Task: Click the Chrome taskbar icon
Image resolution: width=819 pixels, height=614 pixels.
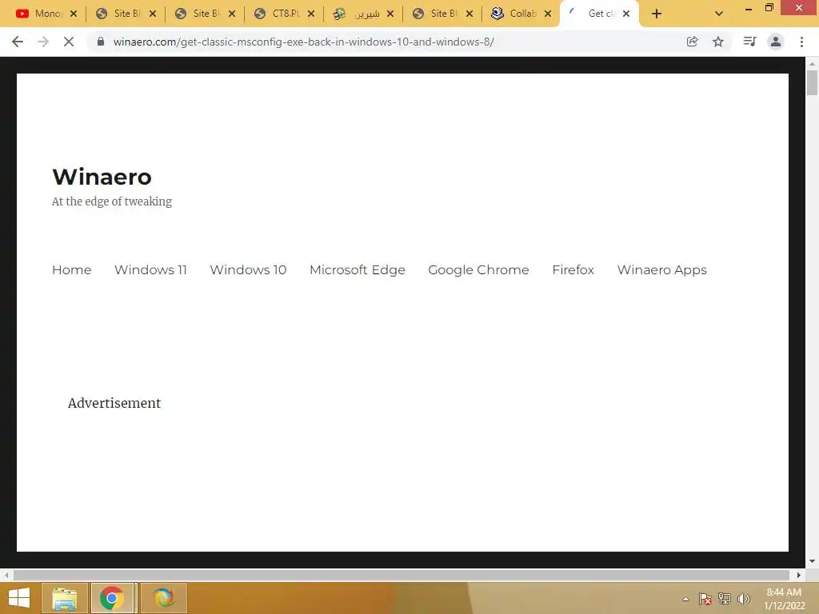Action: pos(112,598)
